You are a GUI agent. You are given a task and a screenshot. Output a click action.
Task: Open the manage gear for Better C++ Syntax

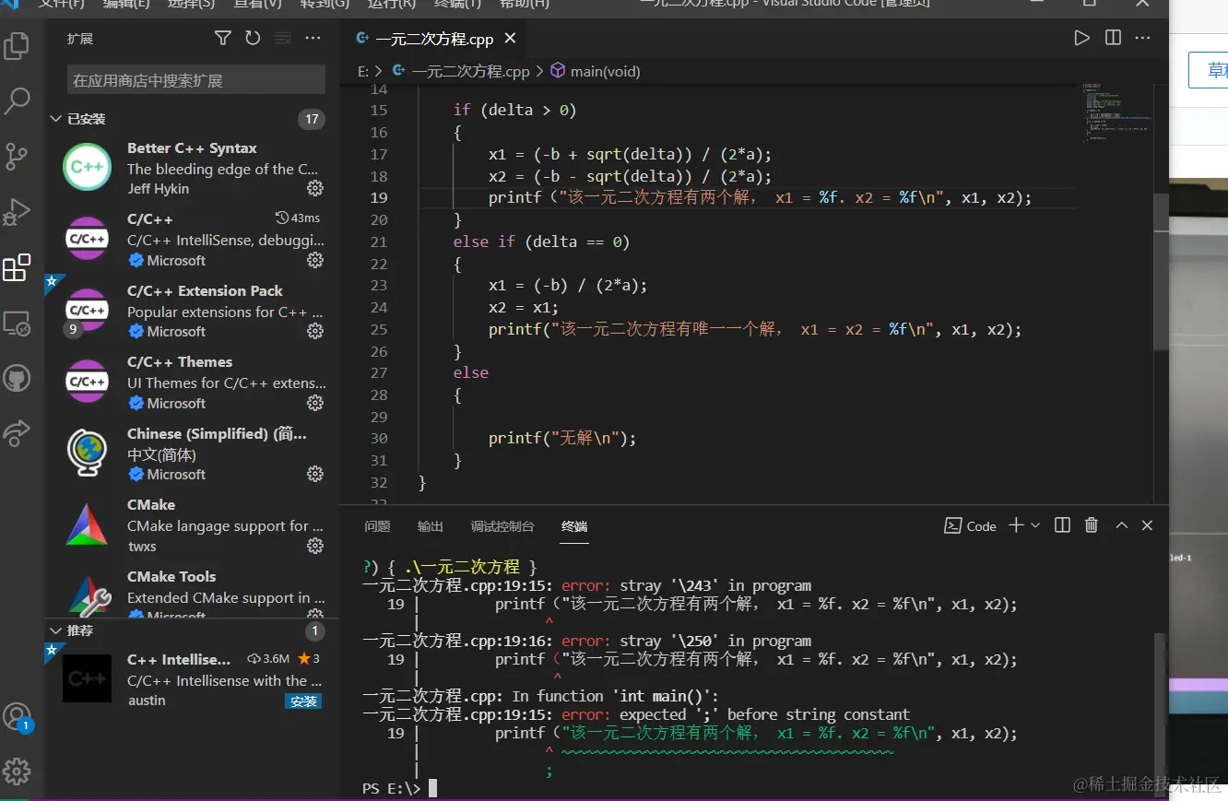(315, 189)
